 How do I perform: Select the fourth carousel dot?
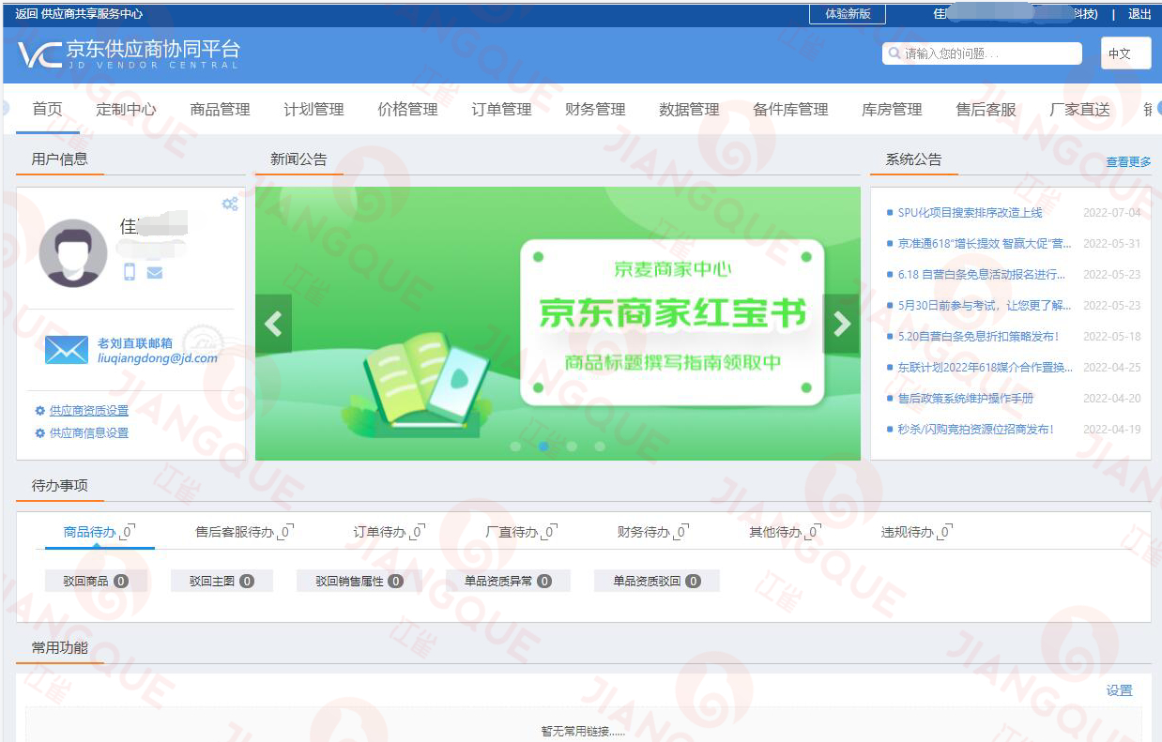[x=600, y=447]
